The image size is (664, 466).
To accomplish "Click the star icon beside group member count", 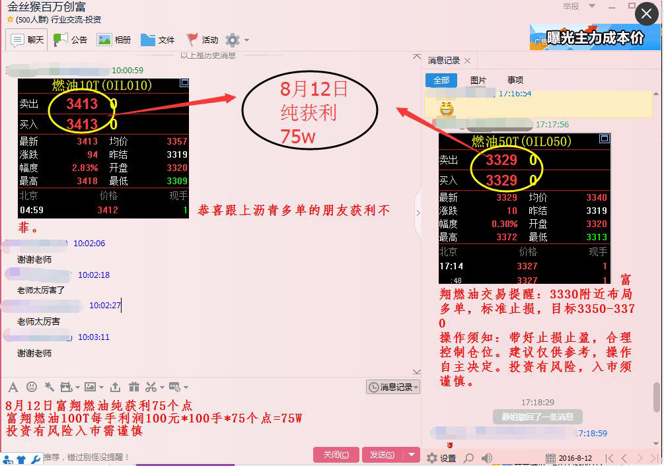I will coord(10,19).
